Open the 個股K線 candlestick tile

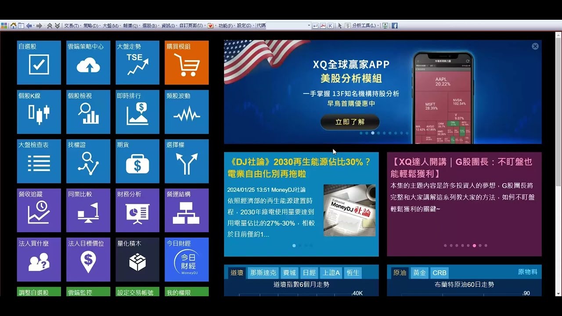pos(39,112)
